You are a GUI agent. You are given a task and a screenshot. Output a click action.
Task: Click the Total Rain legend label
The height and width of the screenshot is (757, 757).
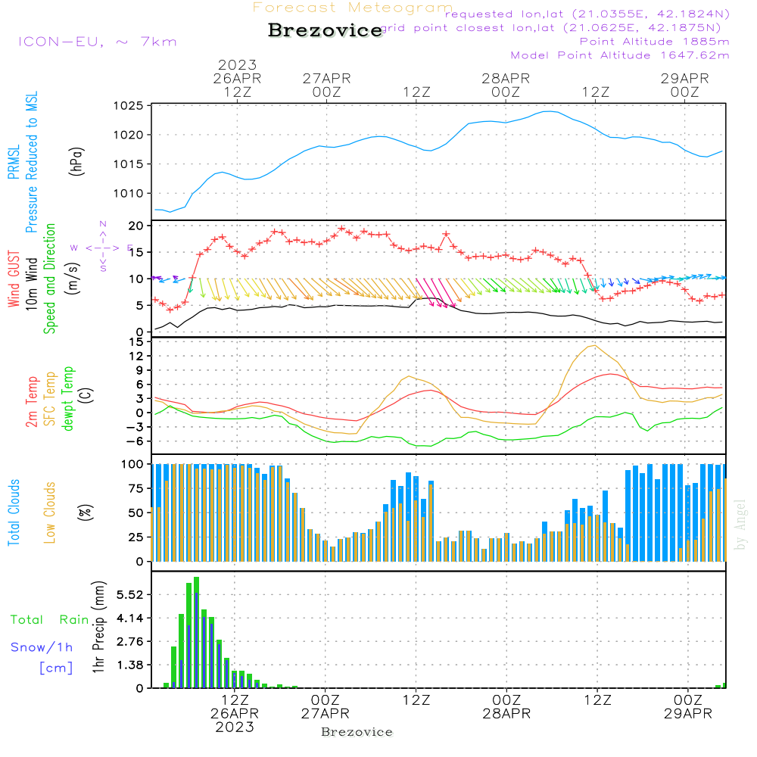click(x=50, y=619)
